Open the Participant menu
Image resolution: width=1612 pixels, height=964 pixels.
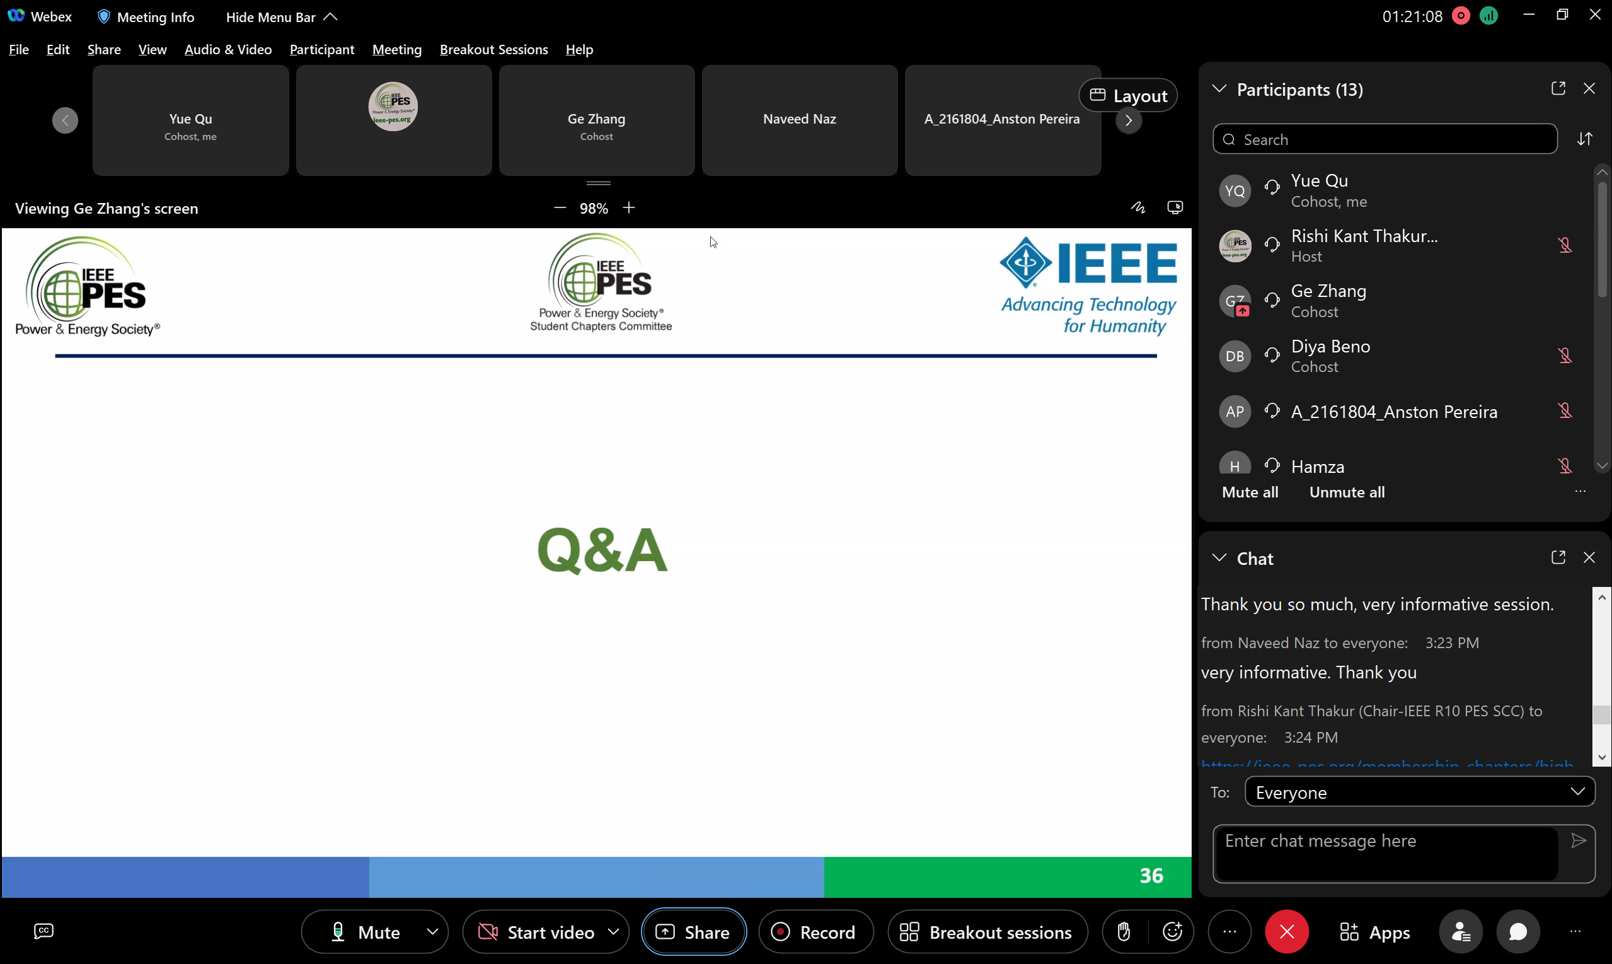pos(322,49)
